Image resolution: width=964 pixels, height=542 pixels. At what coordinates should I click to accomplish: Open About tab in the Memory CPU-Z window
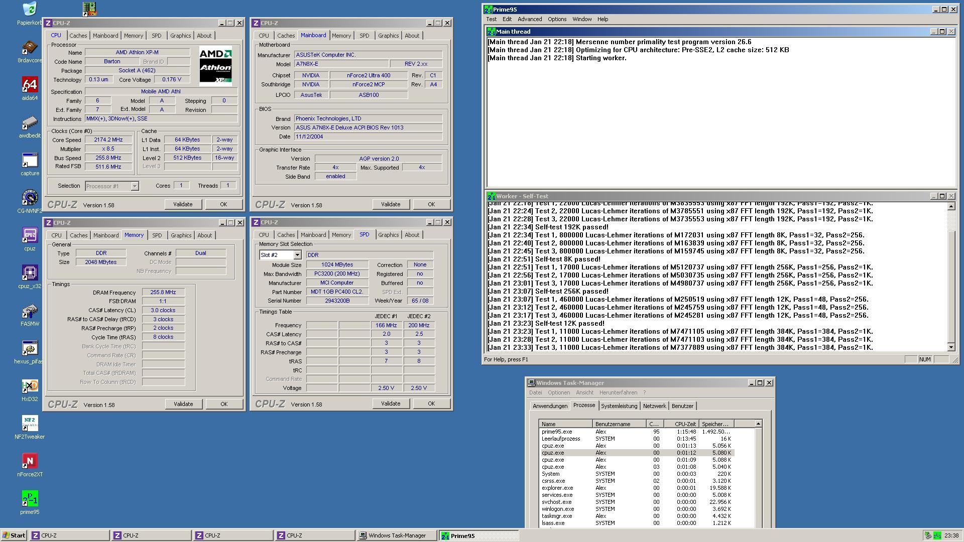204,235
